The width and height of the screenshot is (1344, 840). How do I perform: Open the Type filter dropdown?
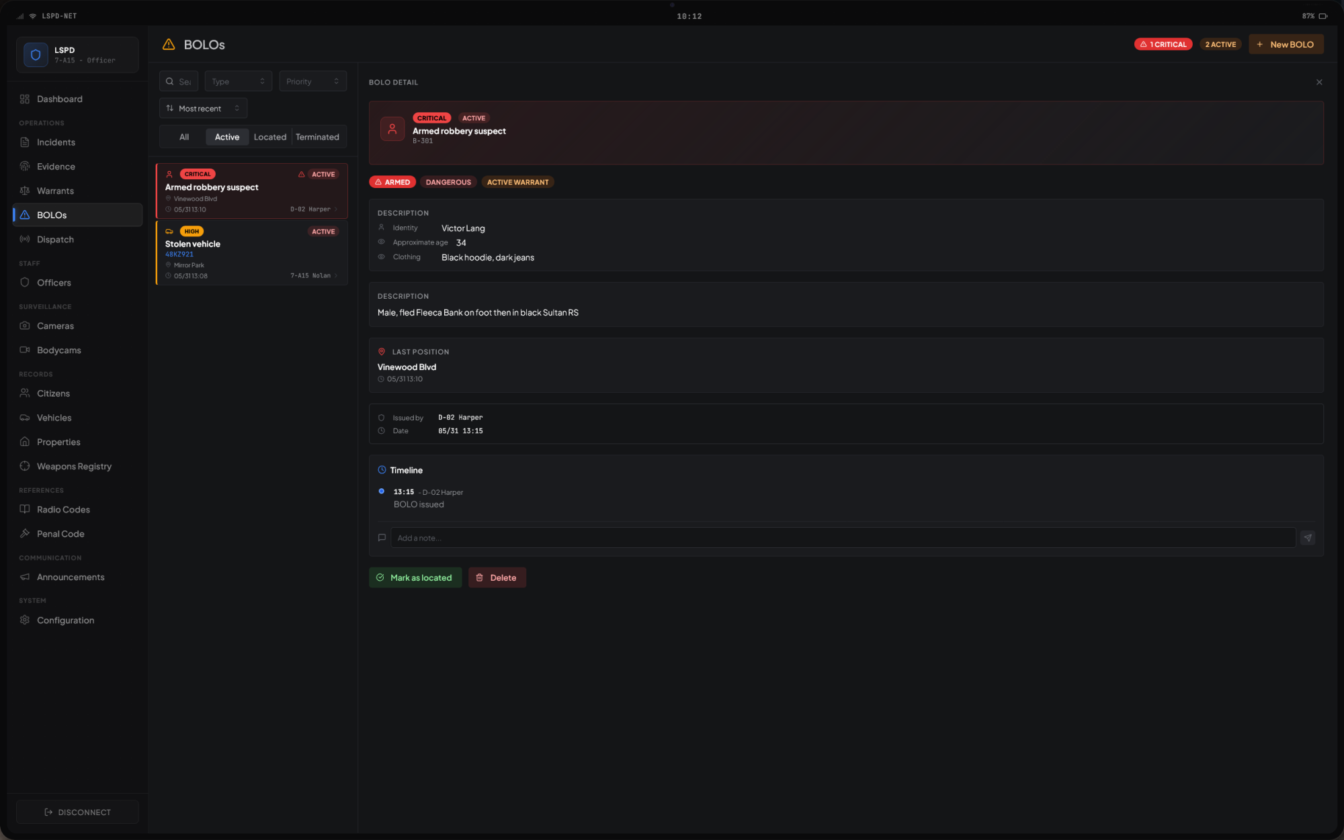[239, 81]
